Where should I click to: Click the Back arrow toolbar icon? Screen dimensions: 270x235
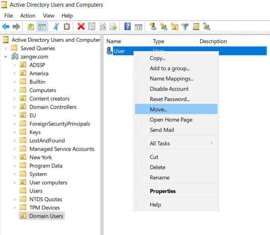tap(6, 26)
